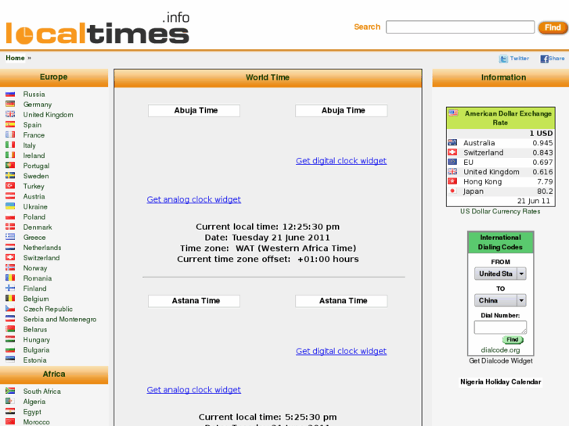
Task: Open the dialcode.org link
Action: (x=500, y=350)
